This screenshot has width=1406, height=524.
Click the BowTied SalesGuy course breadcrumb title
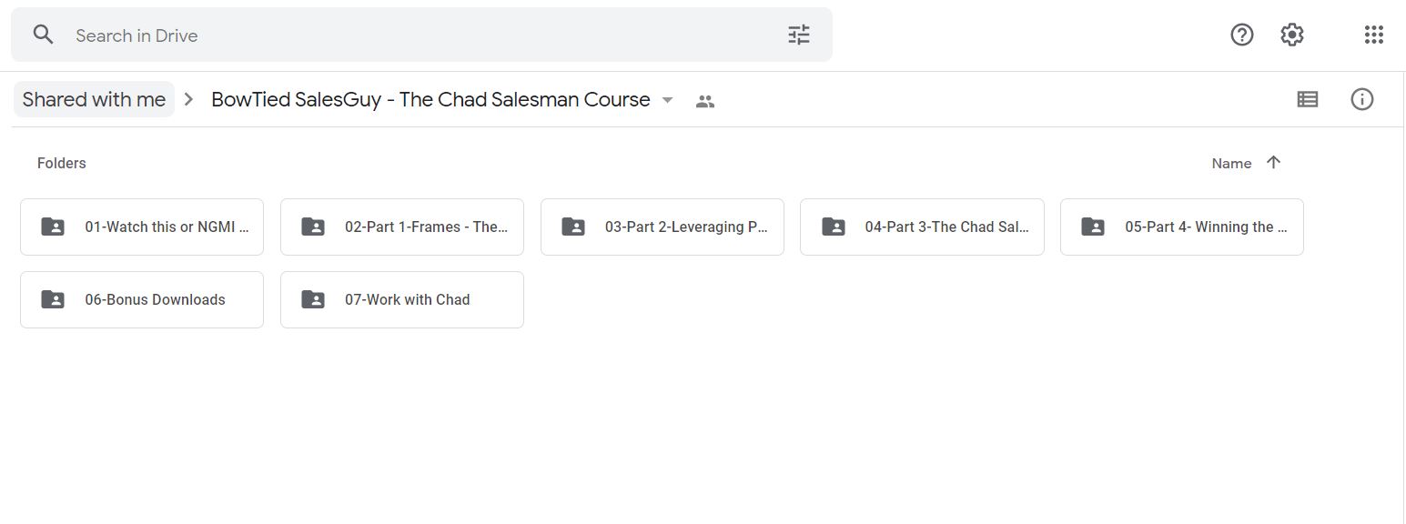click(x=430, y=99)
